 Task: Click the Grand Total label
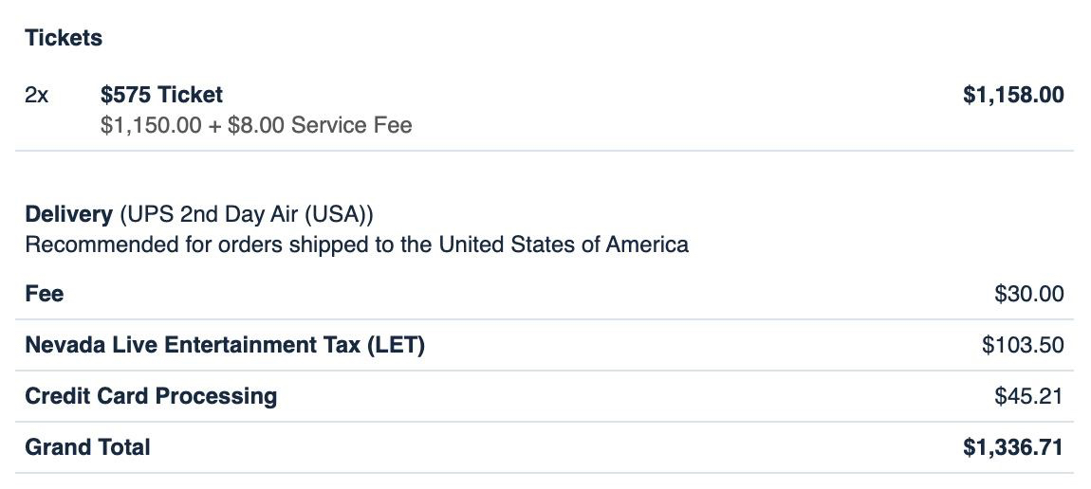(x=87, y=446)
